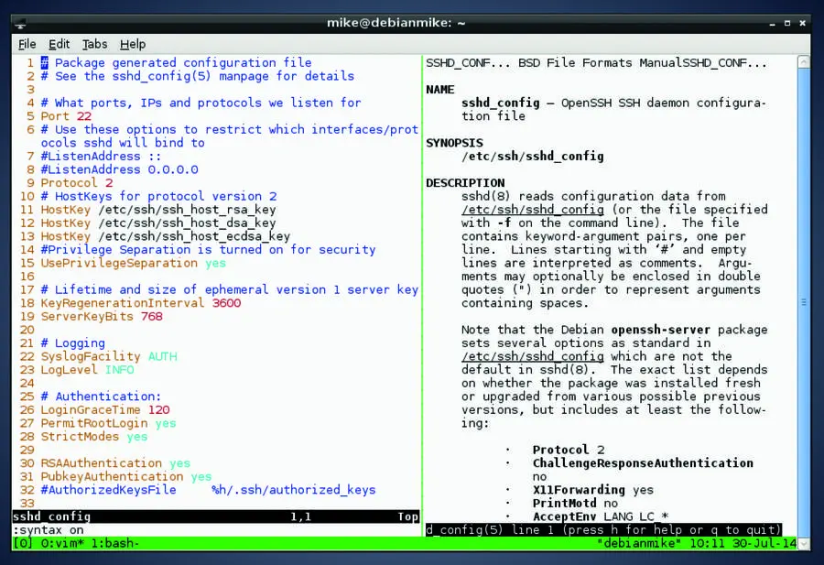Open the Help menu
The height and width of the screenshot is (565, 824).
click(x=133, y=44)
